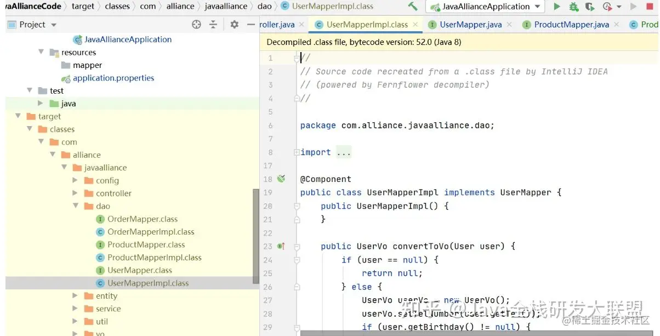Open Project panel gear settings

point(235,25)
